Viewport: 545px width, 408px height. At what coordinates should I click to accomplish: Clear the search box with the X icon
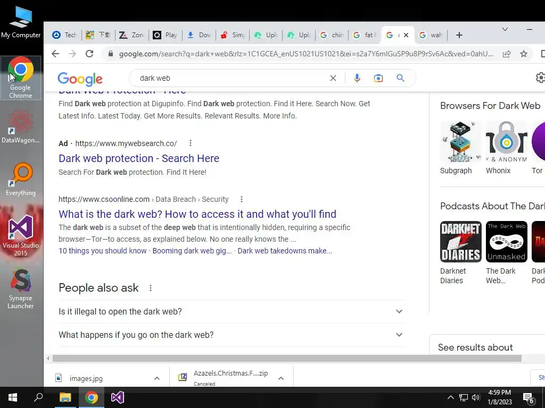[333, 78]
